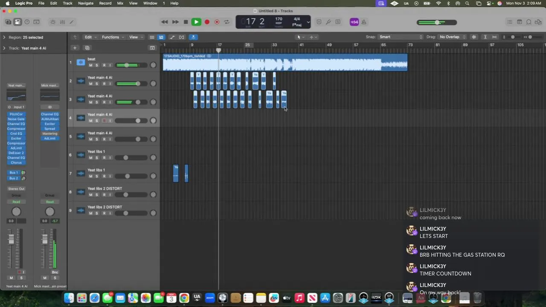Expand the Region inspector disclosure triangle
This screenshot has height=307, width=546.
(4, 37)
